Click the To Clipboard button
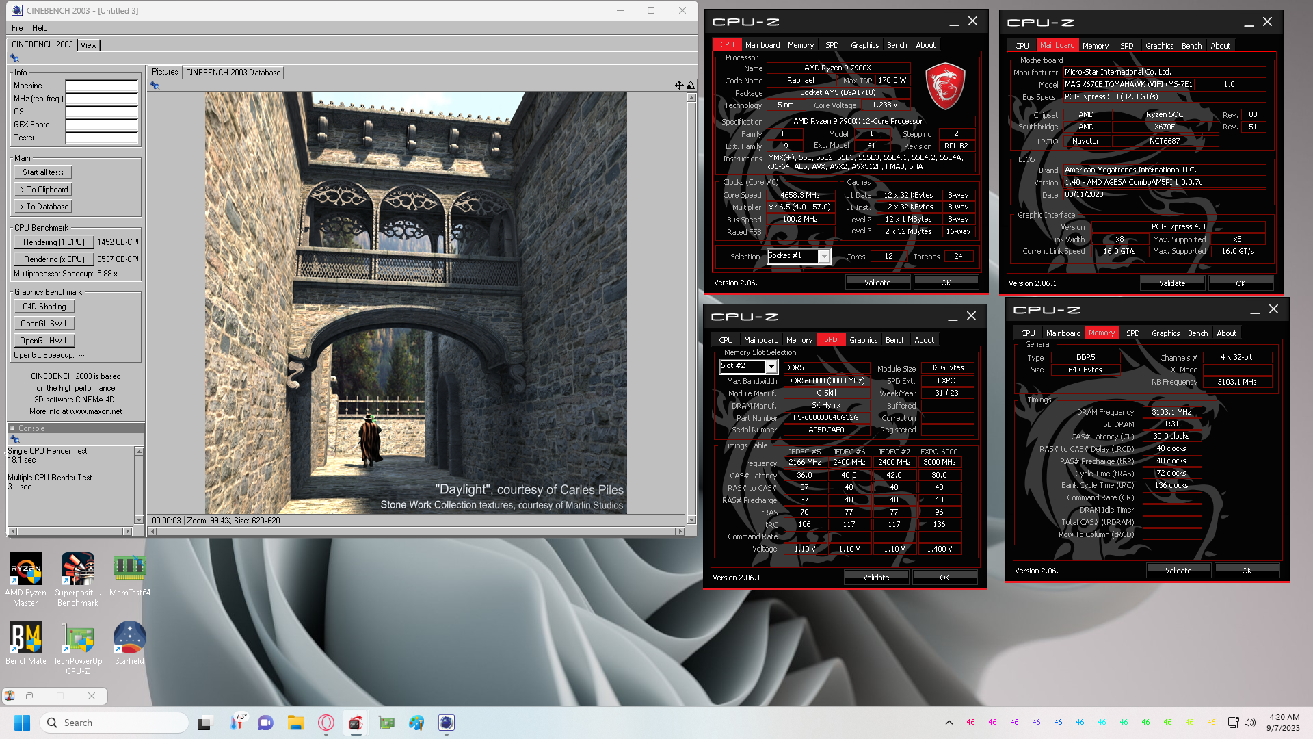 (x=43, y=190)
